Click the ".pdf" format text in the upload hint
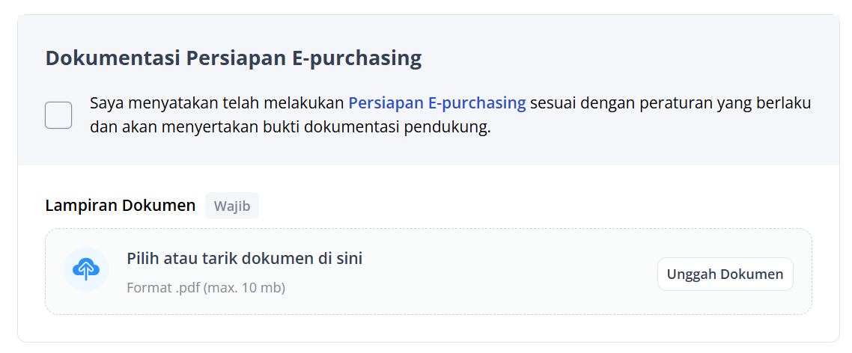This screenshot has height=353, width=852. pos(188,288)
